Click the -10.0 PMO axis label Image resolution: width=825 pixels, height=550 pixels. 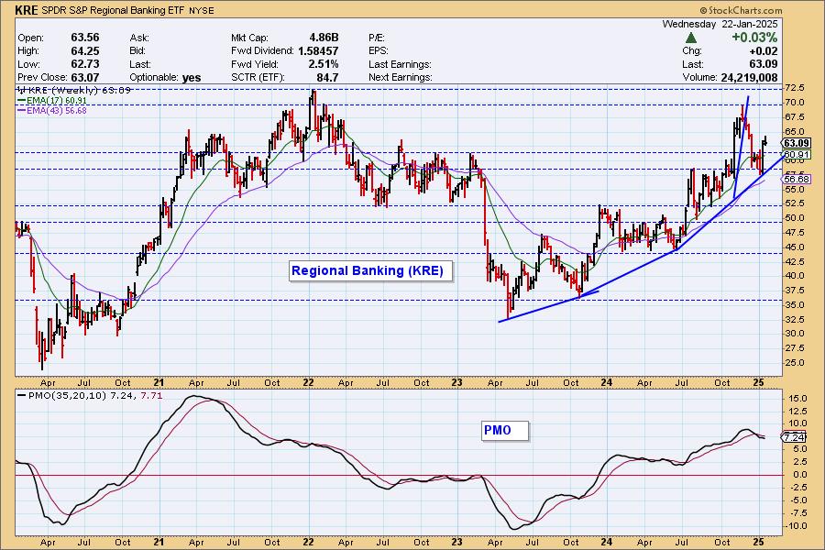796,526
